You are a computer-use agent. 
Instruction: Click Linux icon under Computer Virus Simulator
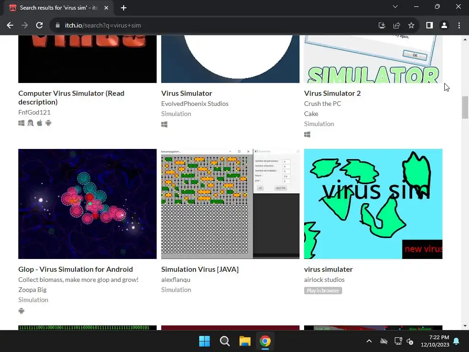31,123
